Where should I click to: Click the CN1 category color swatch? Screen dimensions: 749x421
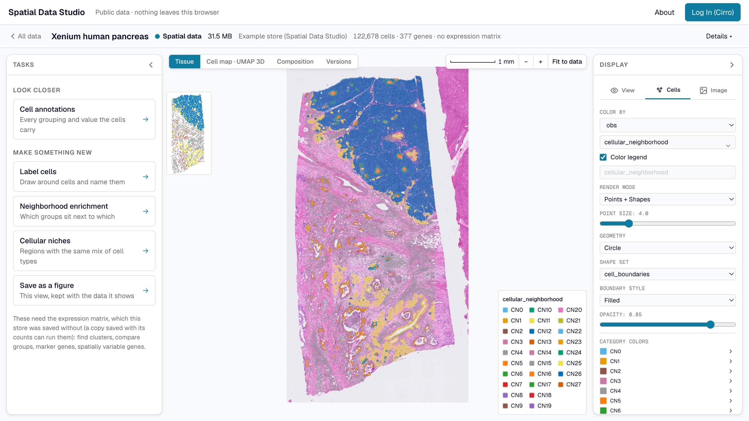(x=603, y=361)
